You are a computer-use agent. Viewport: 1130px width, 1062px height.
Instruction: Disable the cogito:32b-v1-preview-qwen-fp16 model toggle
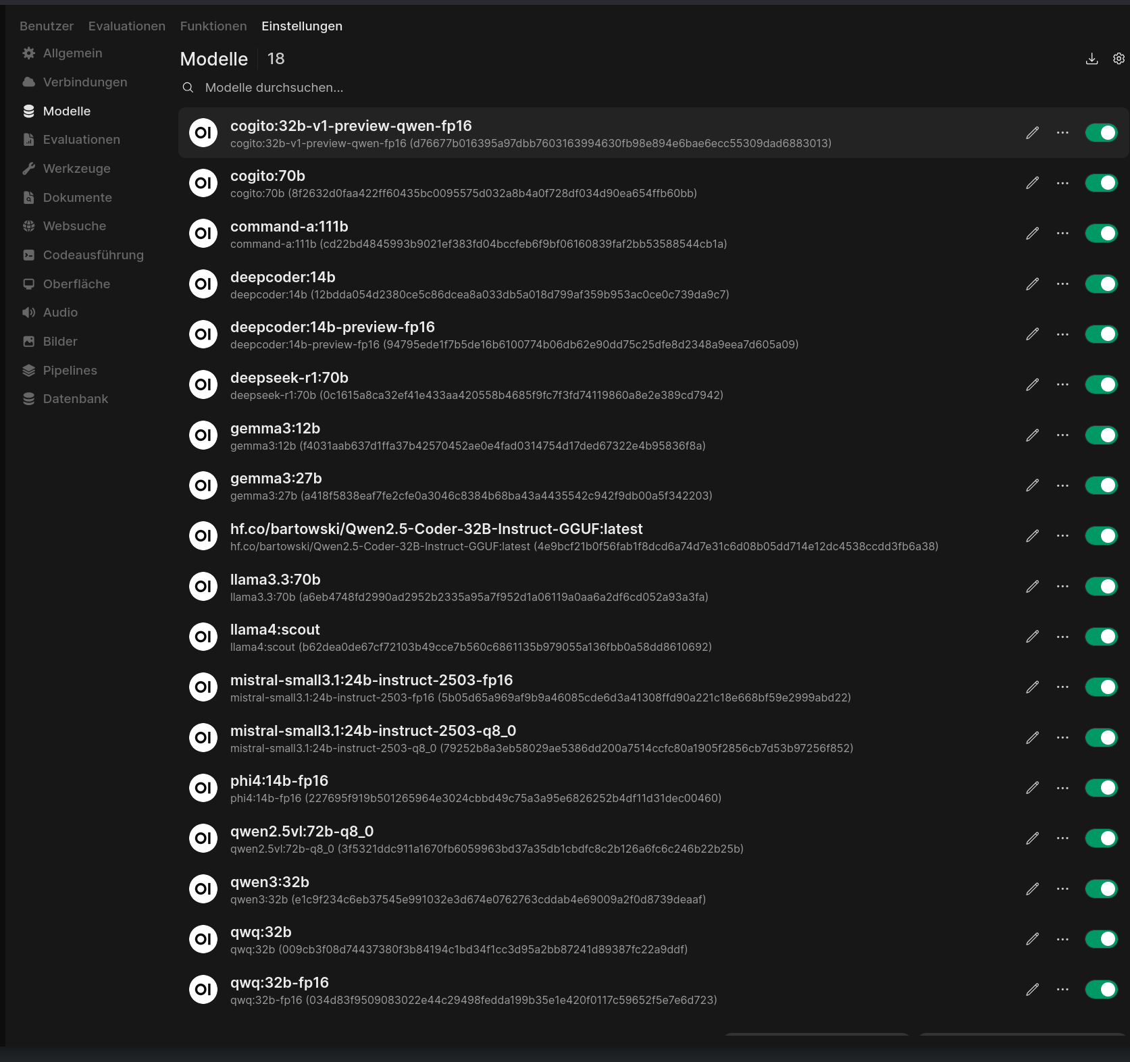pyautogui.click(x=1101, y=133)
